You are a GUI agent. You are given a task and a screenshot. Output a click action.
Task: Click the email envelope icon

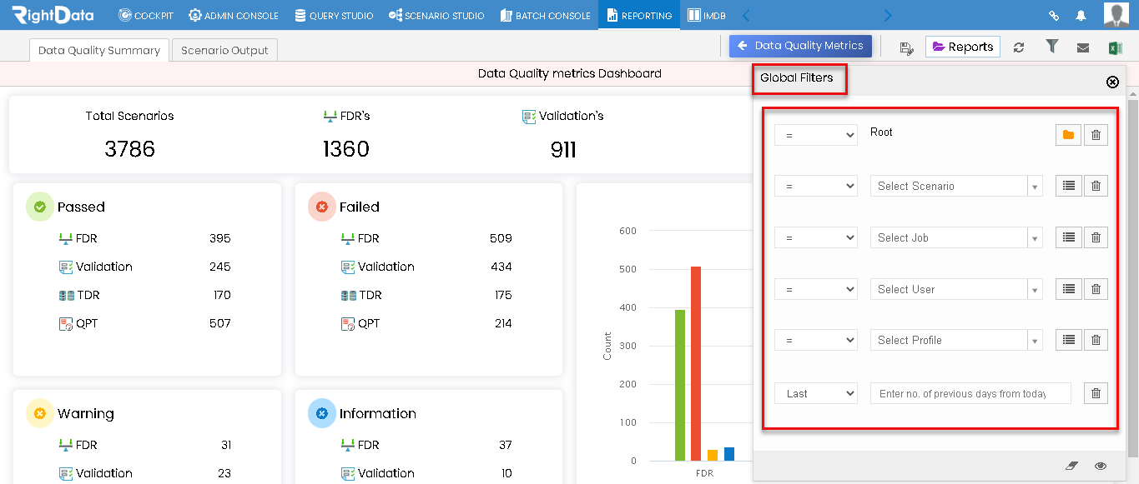point(1083,47)
